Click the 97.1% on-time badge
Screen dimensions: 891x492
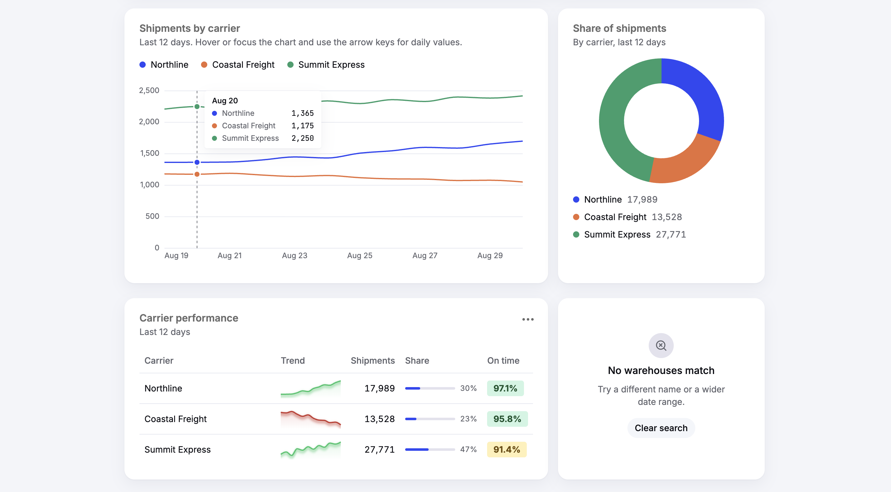(505, 388)
